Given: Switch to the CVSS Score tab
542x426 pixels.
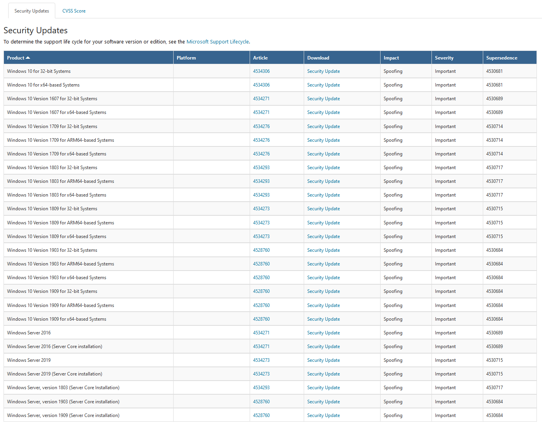Looking at the screenshot, I should [x=74, y=11].
